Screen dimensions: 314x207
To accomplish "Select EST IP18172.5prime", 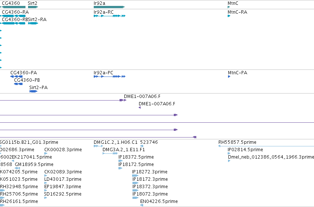I will click(x=136, y=164).
